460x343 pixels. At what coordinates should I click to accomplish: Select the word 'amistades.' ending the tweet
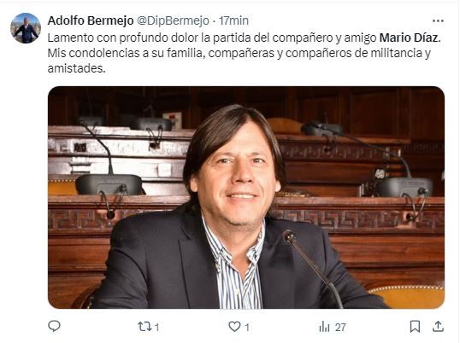[76, 68]
